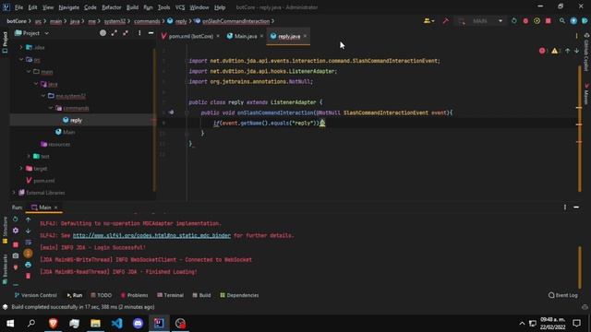Click the intention lightbulb in the editor

322,123
